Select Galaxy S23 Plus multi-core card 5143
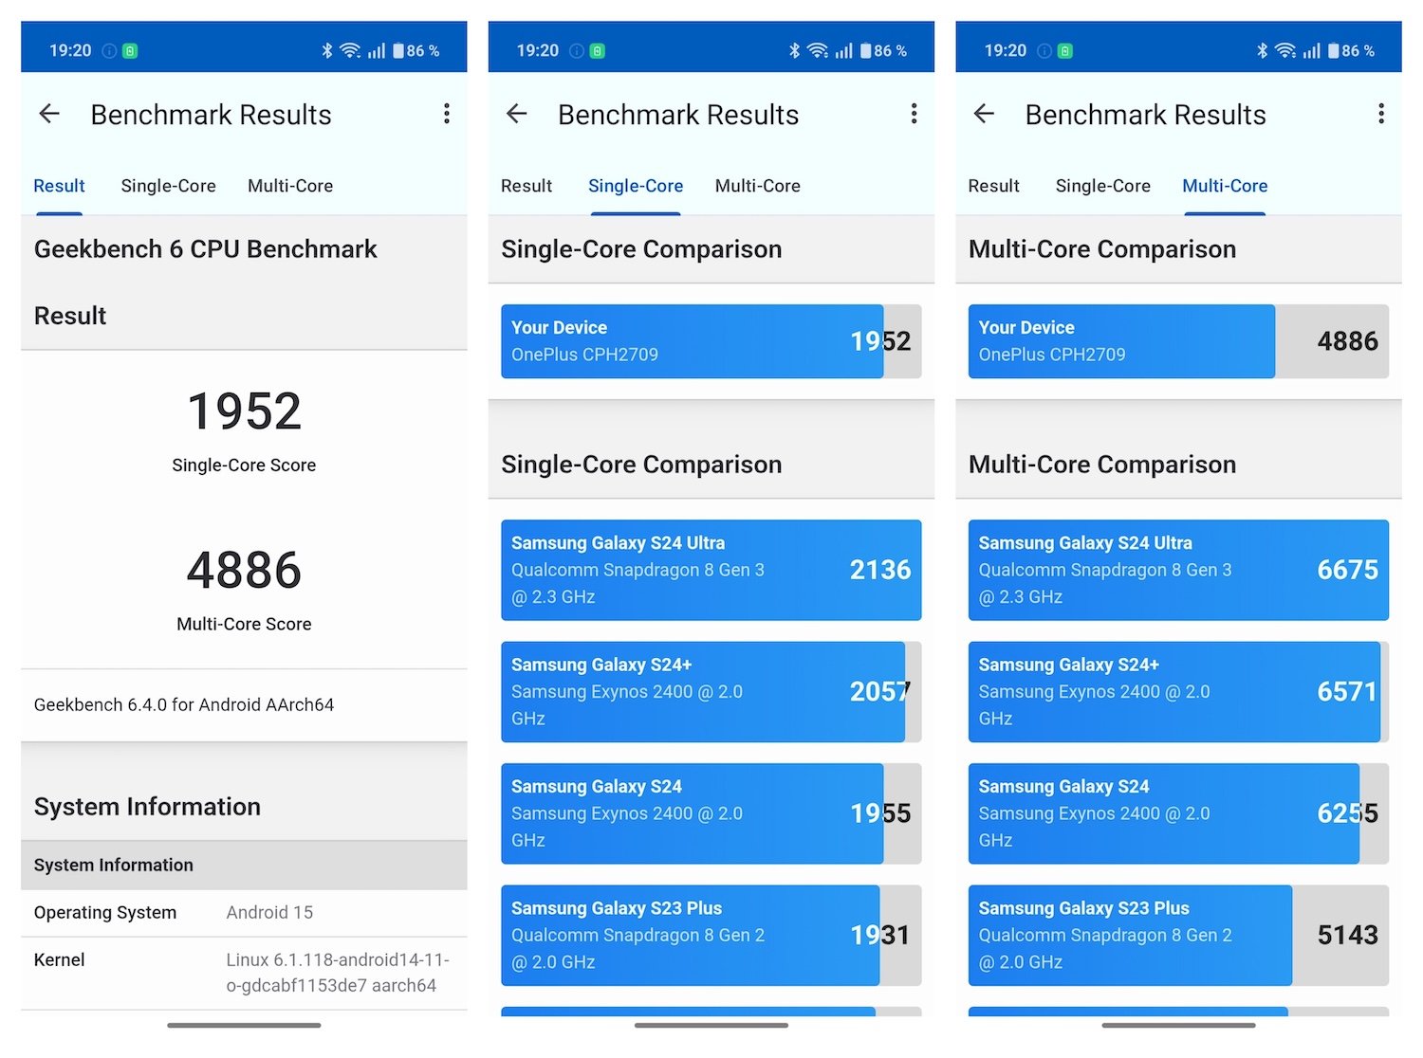The height and width of the screenshot is (1058, 1423). 1178,936
